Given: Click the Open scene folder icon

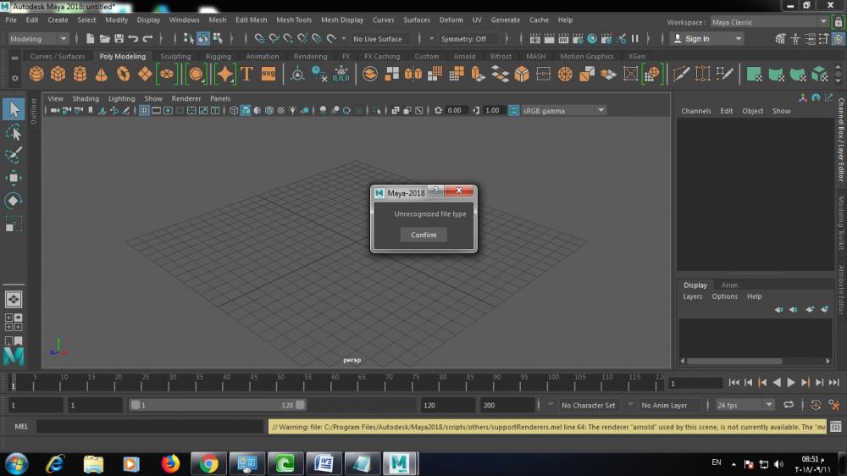Looking at the screenshot, I should (x=104, y=38).
